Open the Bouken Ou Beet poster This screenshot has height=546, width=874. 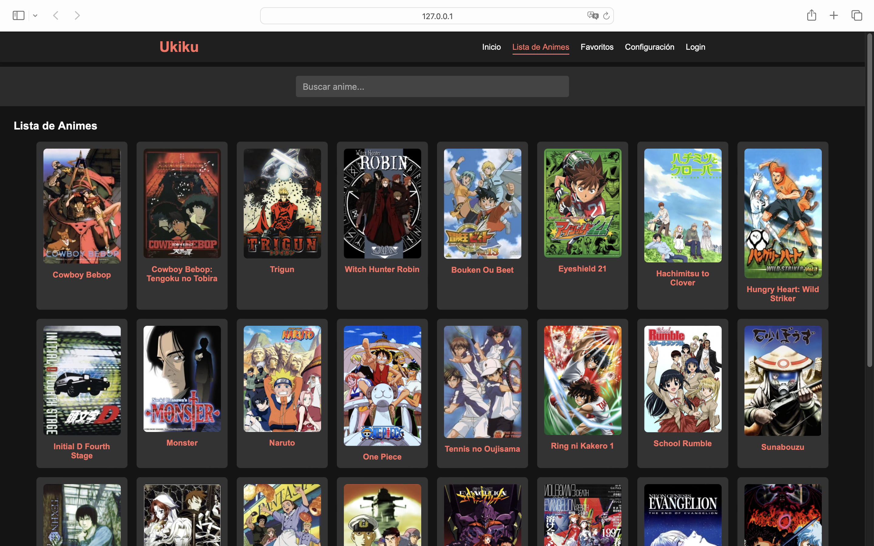tap(483, 204)
